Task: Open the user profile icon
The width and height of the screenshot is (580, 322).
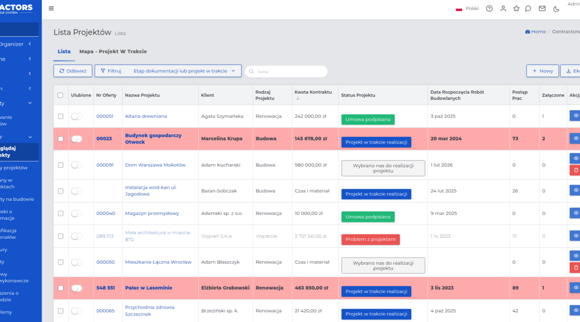Action: coord(503,8)
